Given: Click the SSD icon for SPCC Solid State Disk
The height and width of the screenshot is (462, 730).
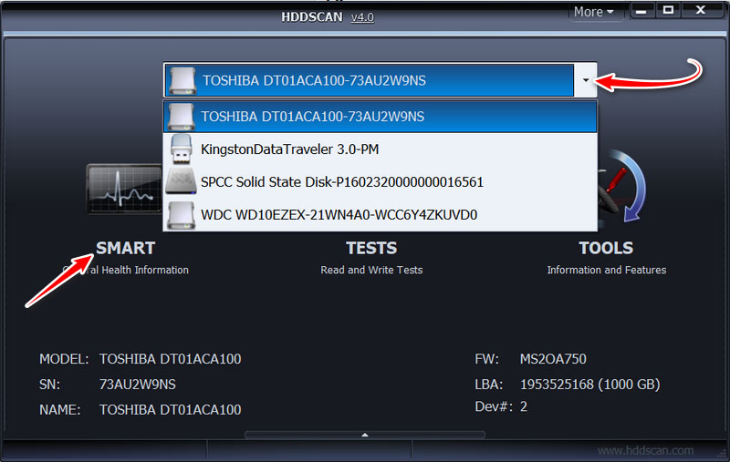Looking at the screenshot, I should click(x=181, y=181).
